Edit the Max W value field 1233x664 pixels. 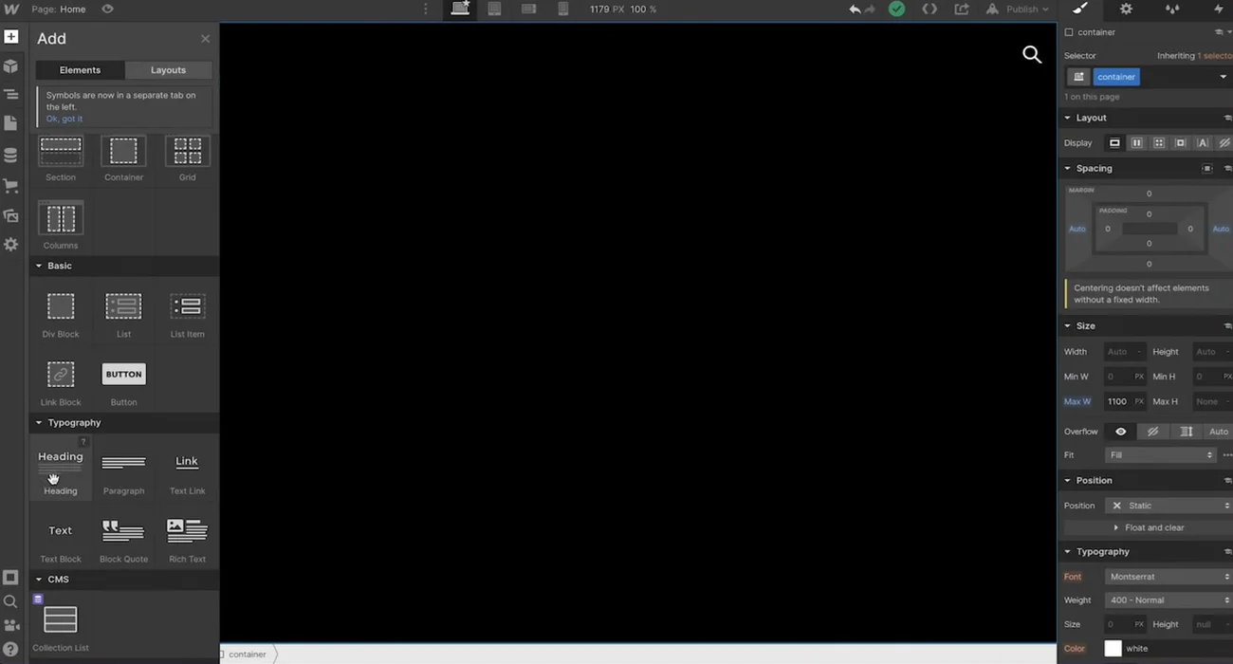1117,401
